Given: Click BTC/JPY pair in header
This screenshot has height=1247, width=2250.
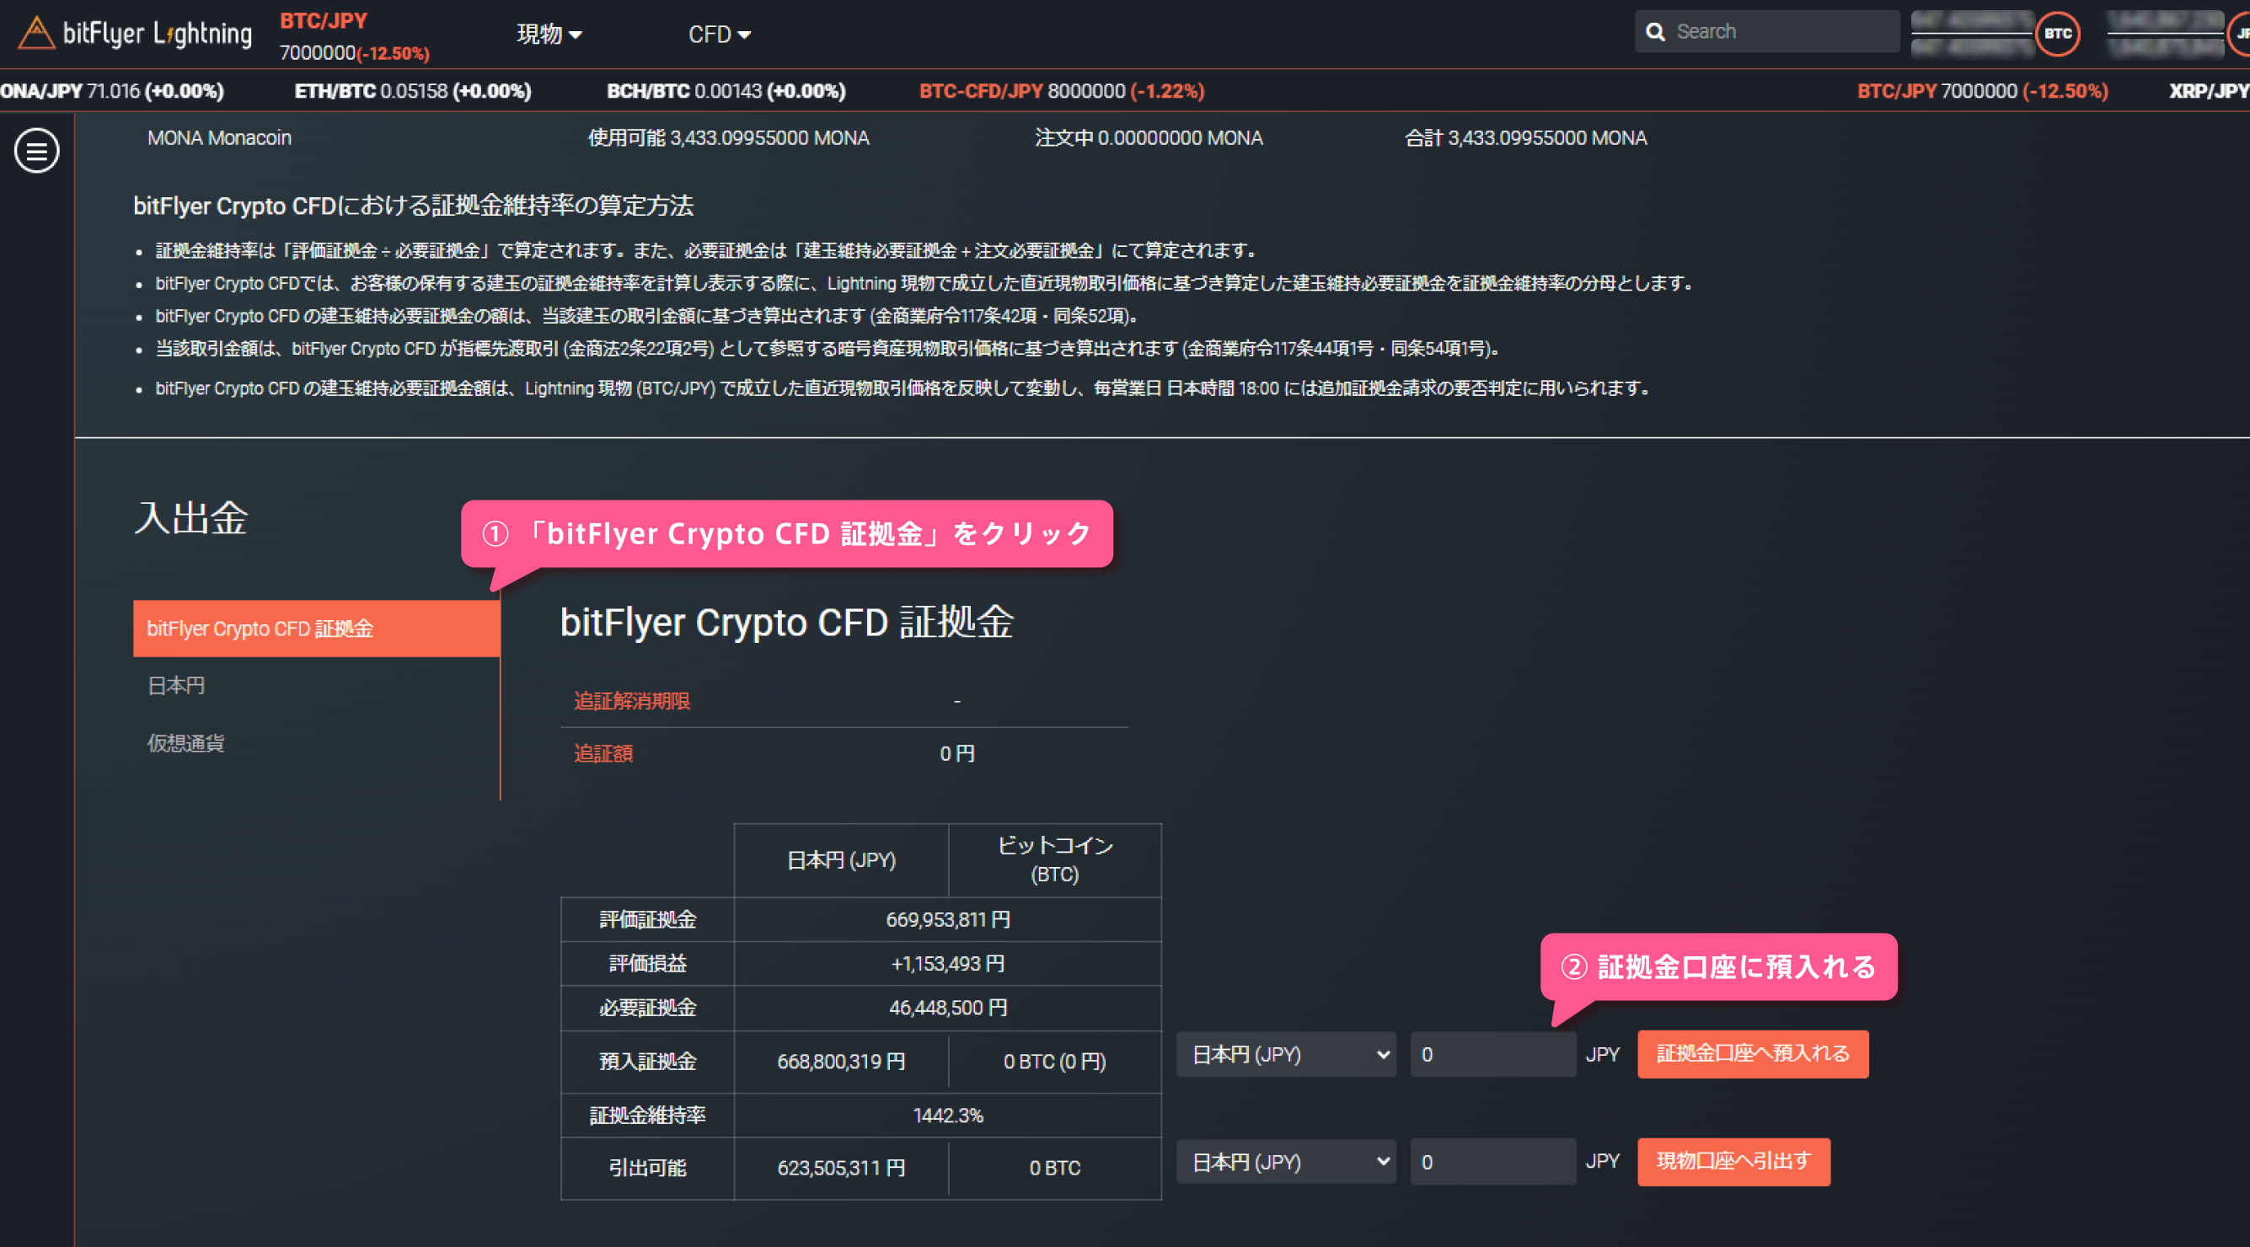Looking at the screenshot, I should click(x=324, y=21).
